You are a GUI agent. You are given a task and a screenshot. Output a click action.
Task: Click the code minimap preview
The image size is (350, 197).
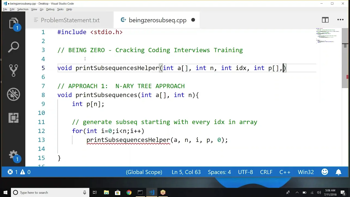328,36
